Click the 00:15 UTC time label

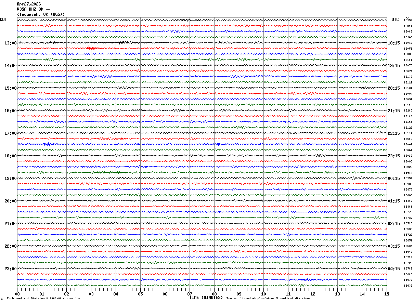click(394, 179)
